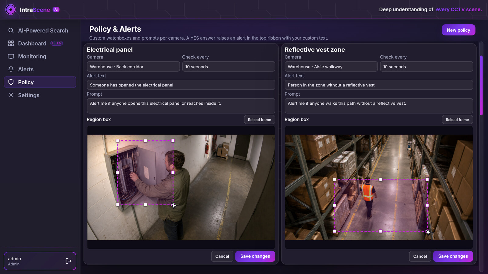Click the IntraScene logo icon
Image resolution: width=488 pixels, height=274 pixels.
point(11,9)
